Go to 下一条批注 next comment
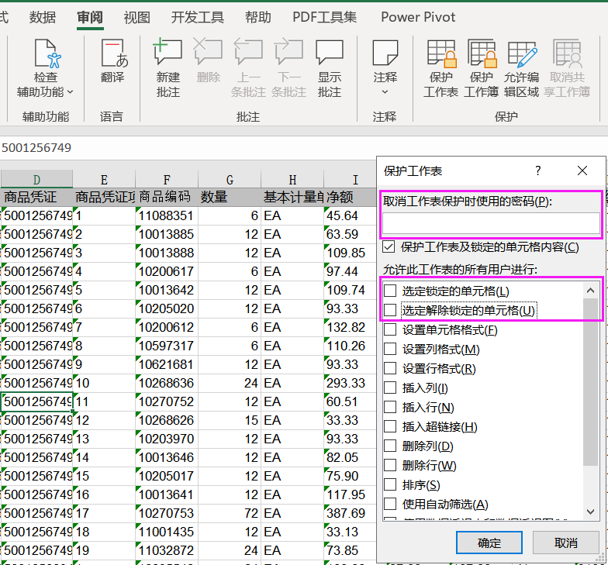This screenshot has height=565, width=608. click(x=288, y=68)
